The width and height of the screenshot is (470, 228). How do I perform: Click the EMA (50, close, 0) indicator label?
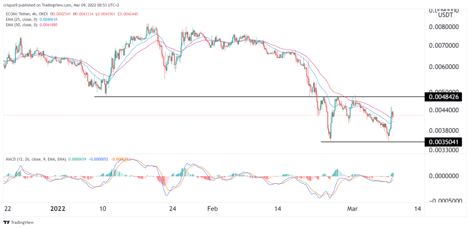[21, 24]
